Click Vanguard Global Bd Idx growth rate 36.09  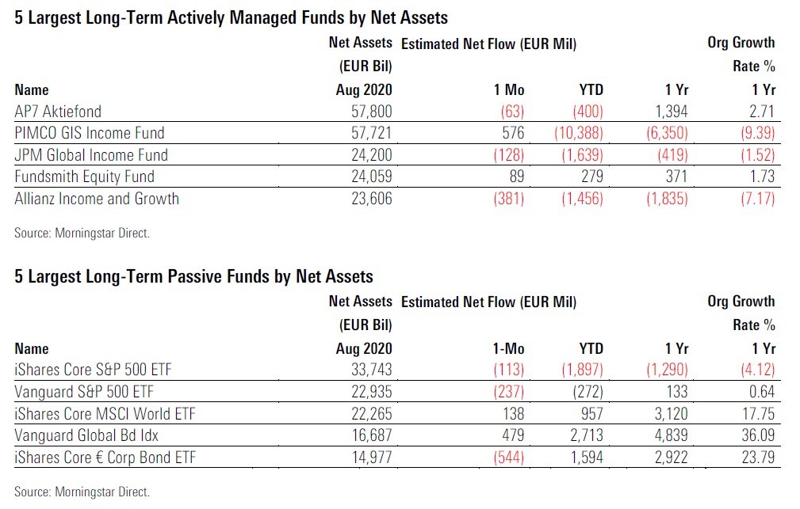pyautogui.click(x=756, y=435)
